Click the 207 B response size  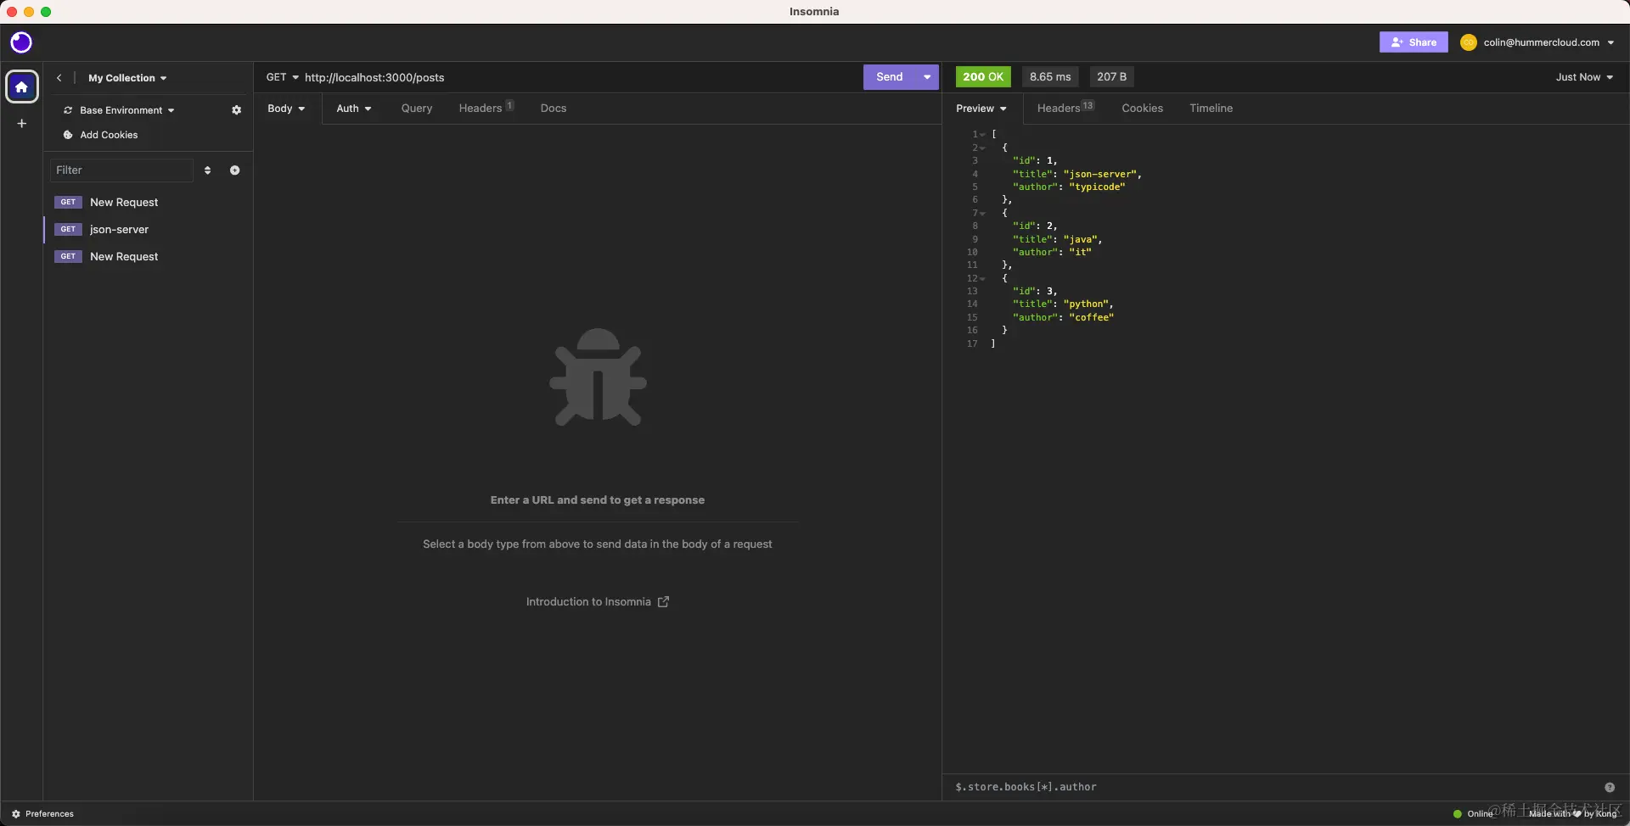click(1111, 77)
